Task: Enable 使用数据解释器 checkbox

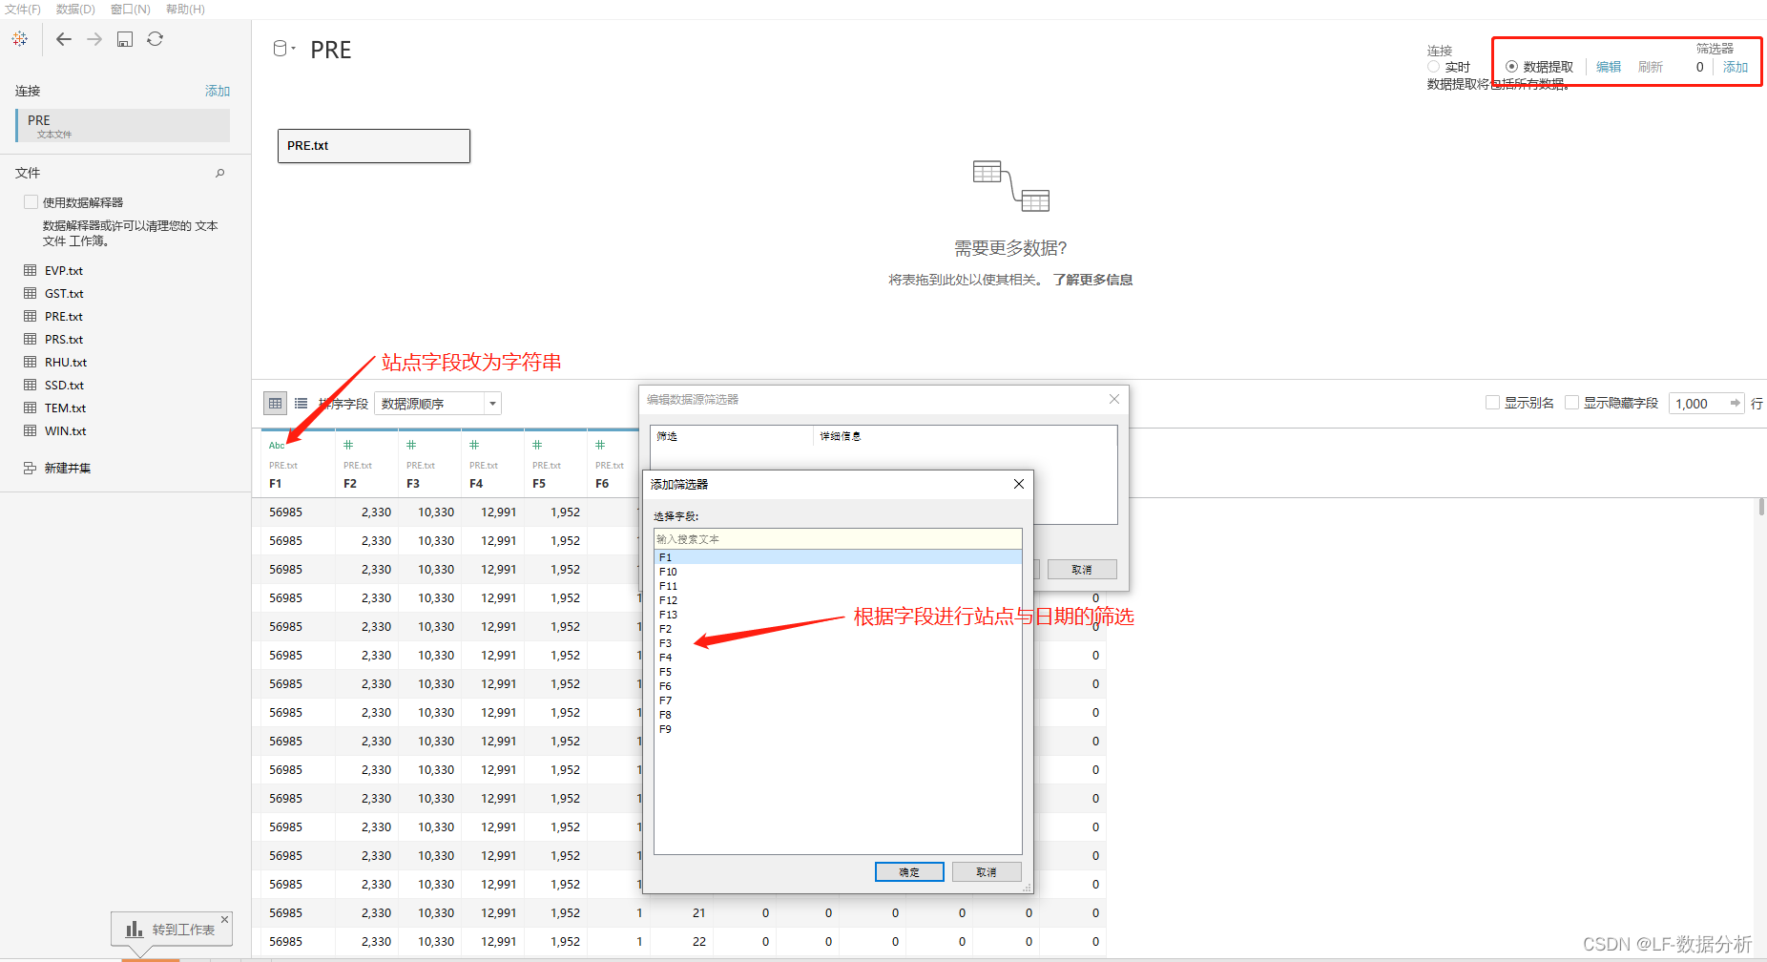Action: (31, 201)
